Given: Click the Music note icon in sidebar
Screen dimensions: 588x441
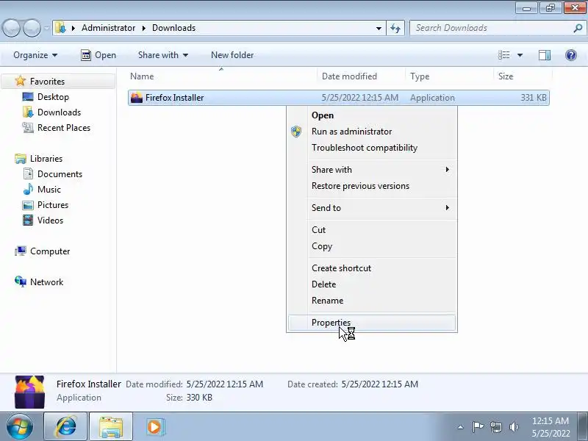Looking at the screenshot, I should (28, 190).
